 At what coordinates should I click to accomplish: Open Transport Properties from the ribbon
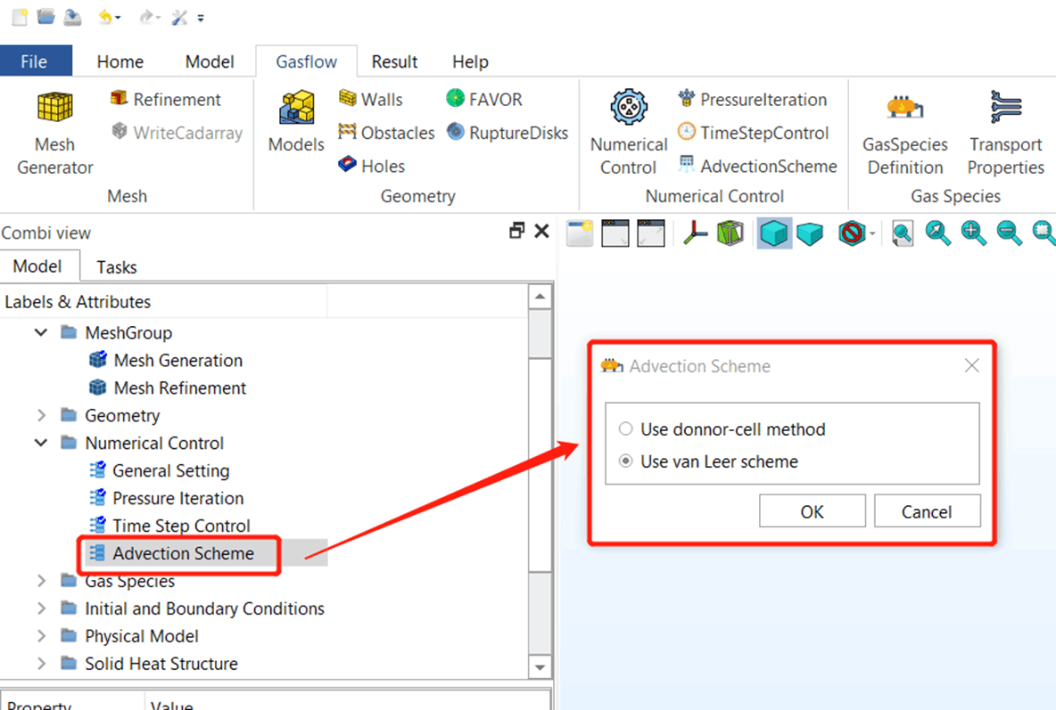[1006, 133]
